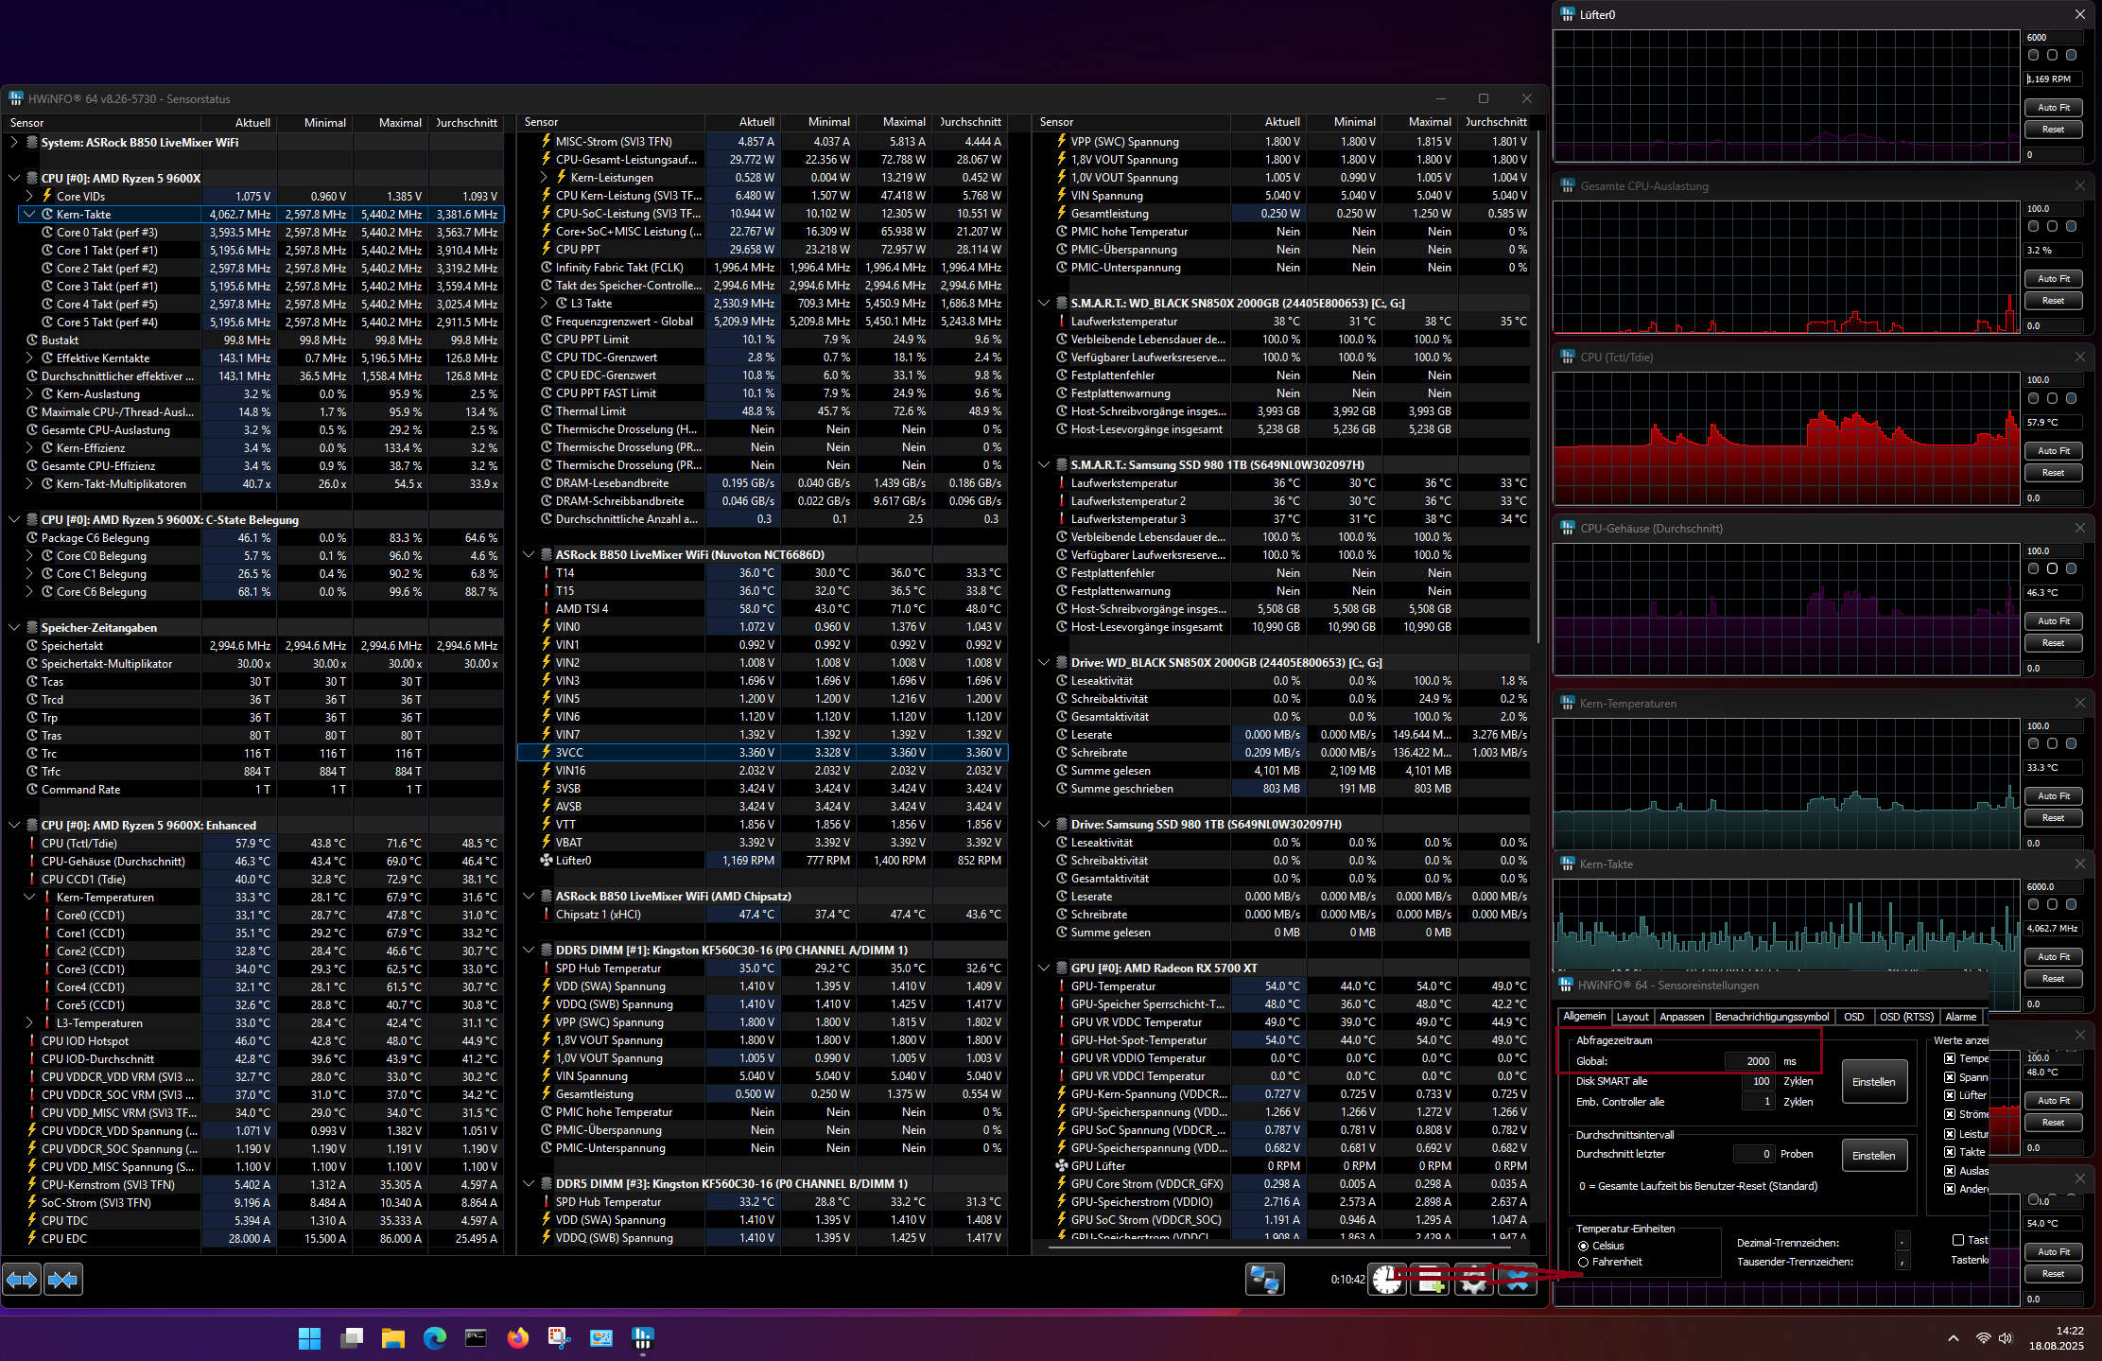The width and height of the screenshot is (2102, 1361).
Task: Open the remote network monitoring icon
Action: pyautogui.click(x=1264, y=1280)
